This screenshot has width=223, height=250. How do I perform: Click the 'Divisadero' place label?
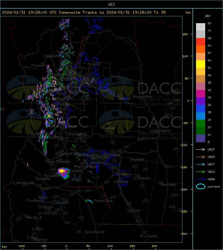(x=77, y=134)
